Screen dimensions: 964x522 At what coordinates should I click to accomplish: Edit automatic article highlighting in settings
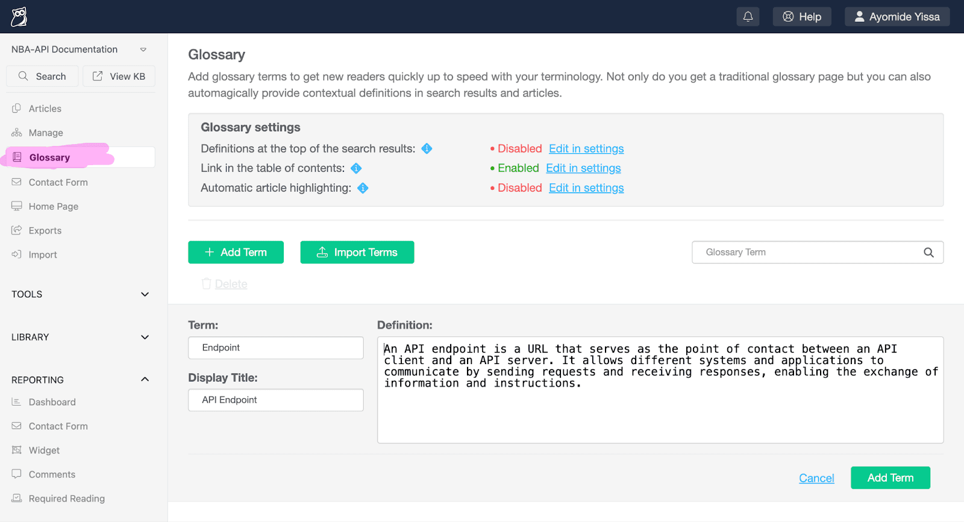pos(586,188)
